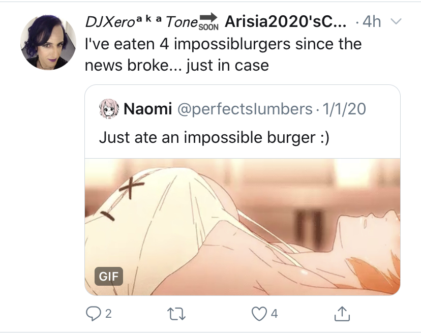Image resolution: width=421 pixels, height=333 pixels.
Task: Open Naomi's name in quoted tweet
Action: [147, 109]
